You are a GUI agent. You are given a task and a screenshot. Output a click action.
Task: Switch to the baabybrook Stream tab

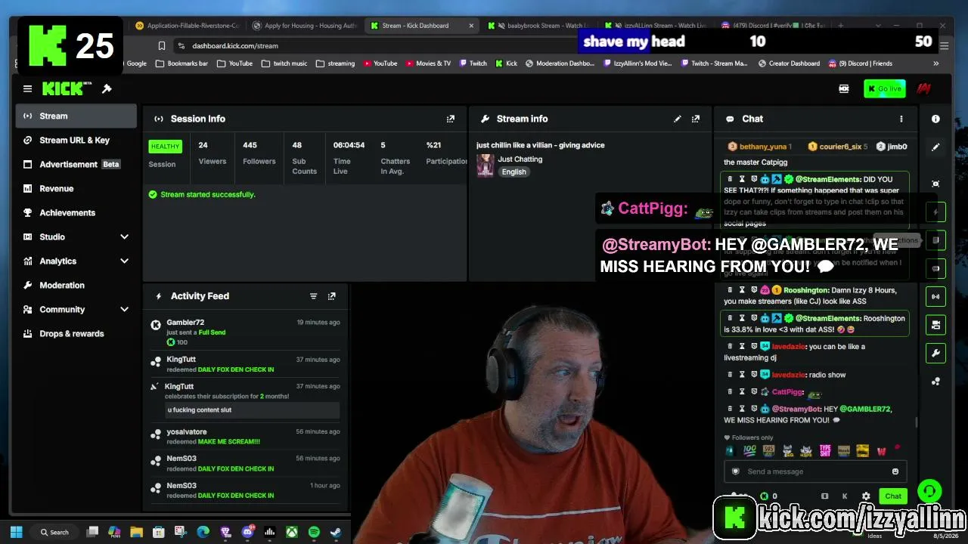tap(541, 26)
